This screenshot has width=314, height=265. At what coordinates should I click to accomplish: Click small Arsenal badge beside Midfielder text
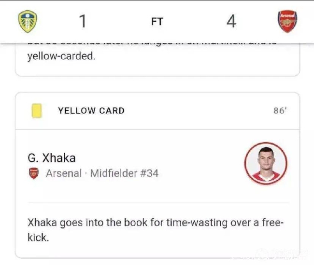click(33, 173)
